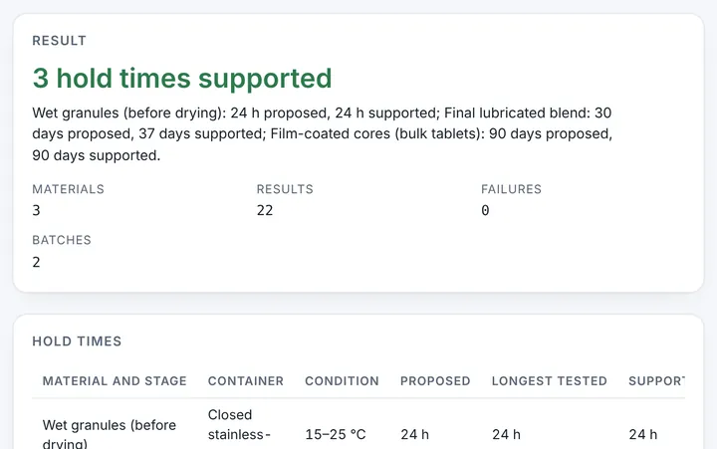
Task: Click the RESULTS label
Action: pos(285,189)
